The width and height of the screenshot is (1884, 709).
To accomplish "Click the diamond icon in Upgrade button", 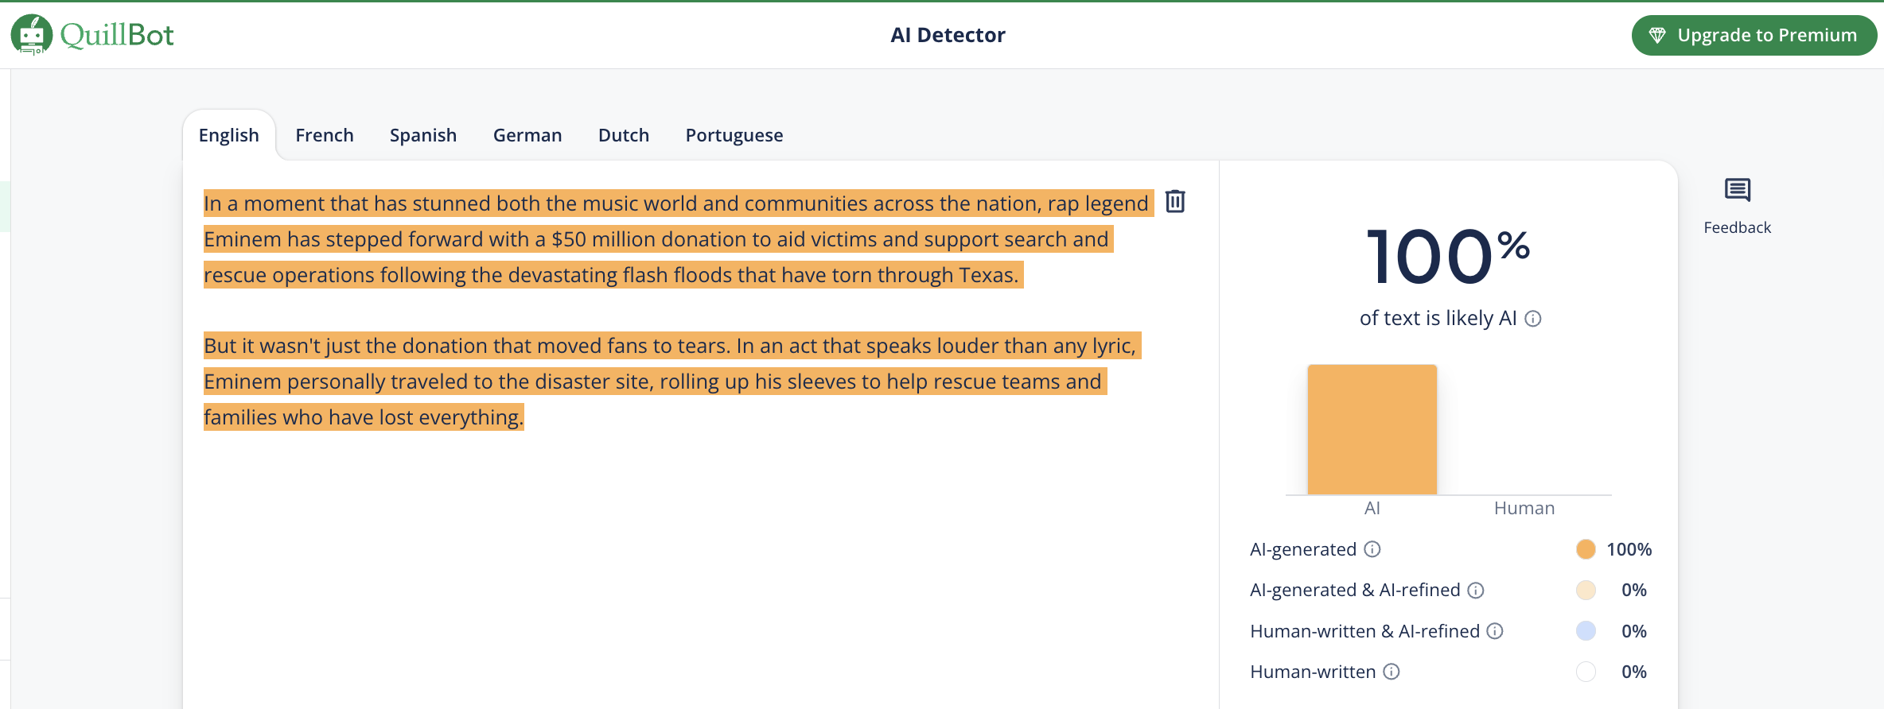I will (x=1657, y=35).
